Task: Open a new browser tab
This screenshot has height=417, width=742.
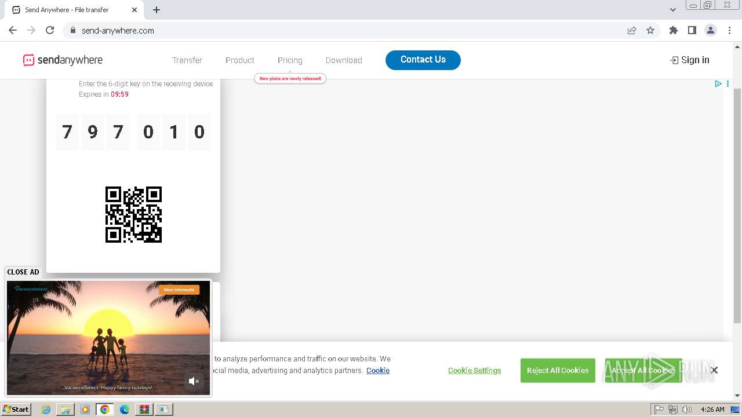Action: [x=157, y=10]
